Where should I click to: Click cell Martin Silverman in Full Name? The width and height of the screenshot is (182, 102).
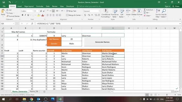[x=113, y=53]
